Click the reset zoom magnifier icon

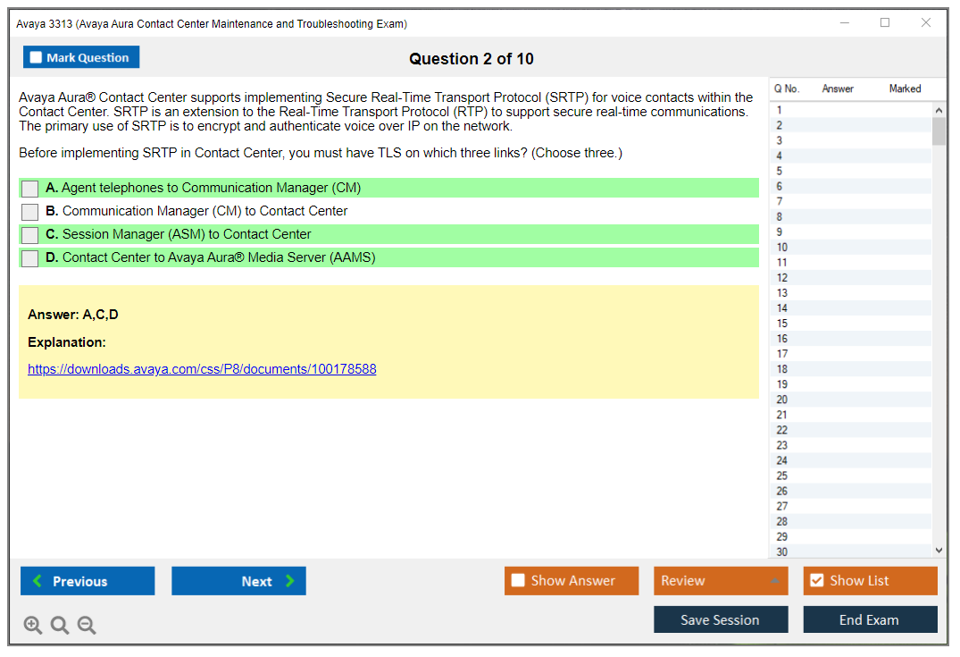[x=60, y=625]
